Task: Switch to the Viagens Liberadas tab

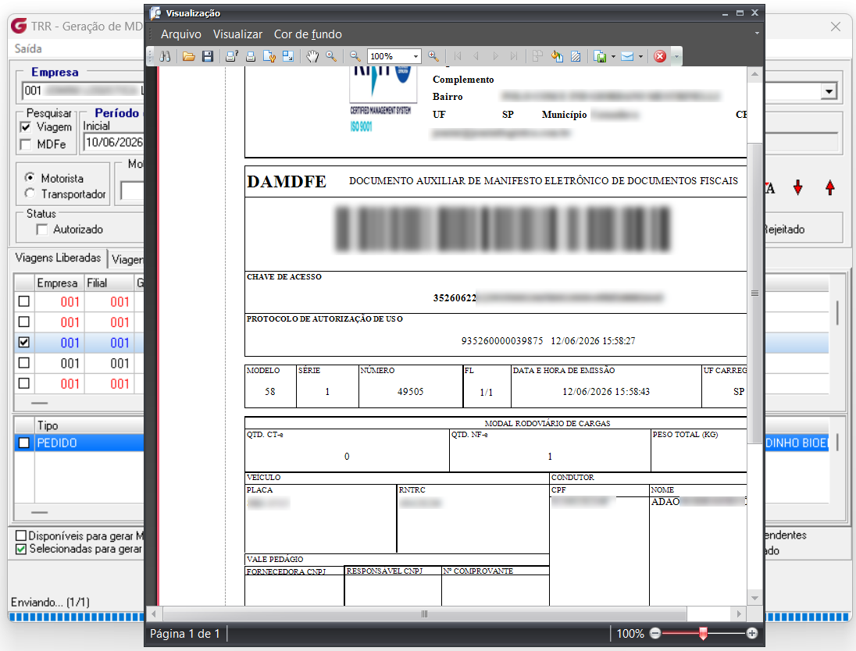Action: [x=58, y=258]
